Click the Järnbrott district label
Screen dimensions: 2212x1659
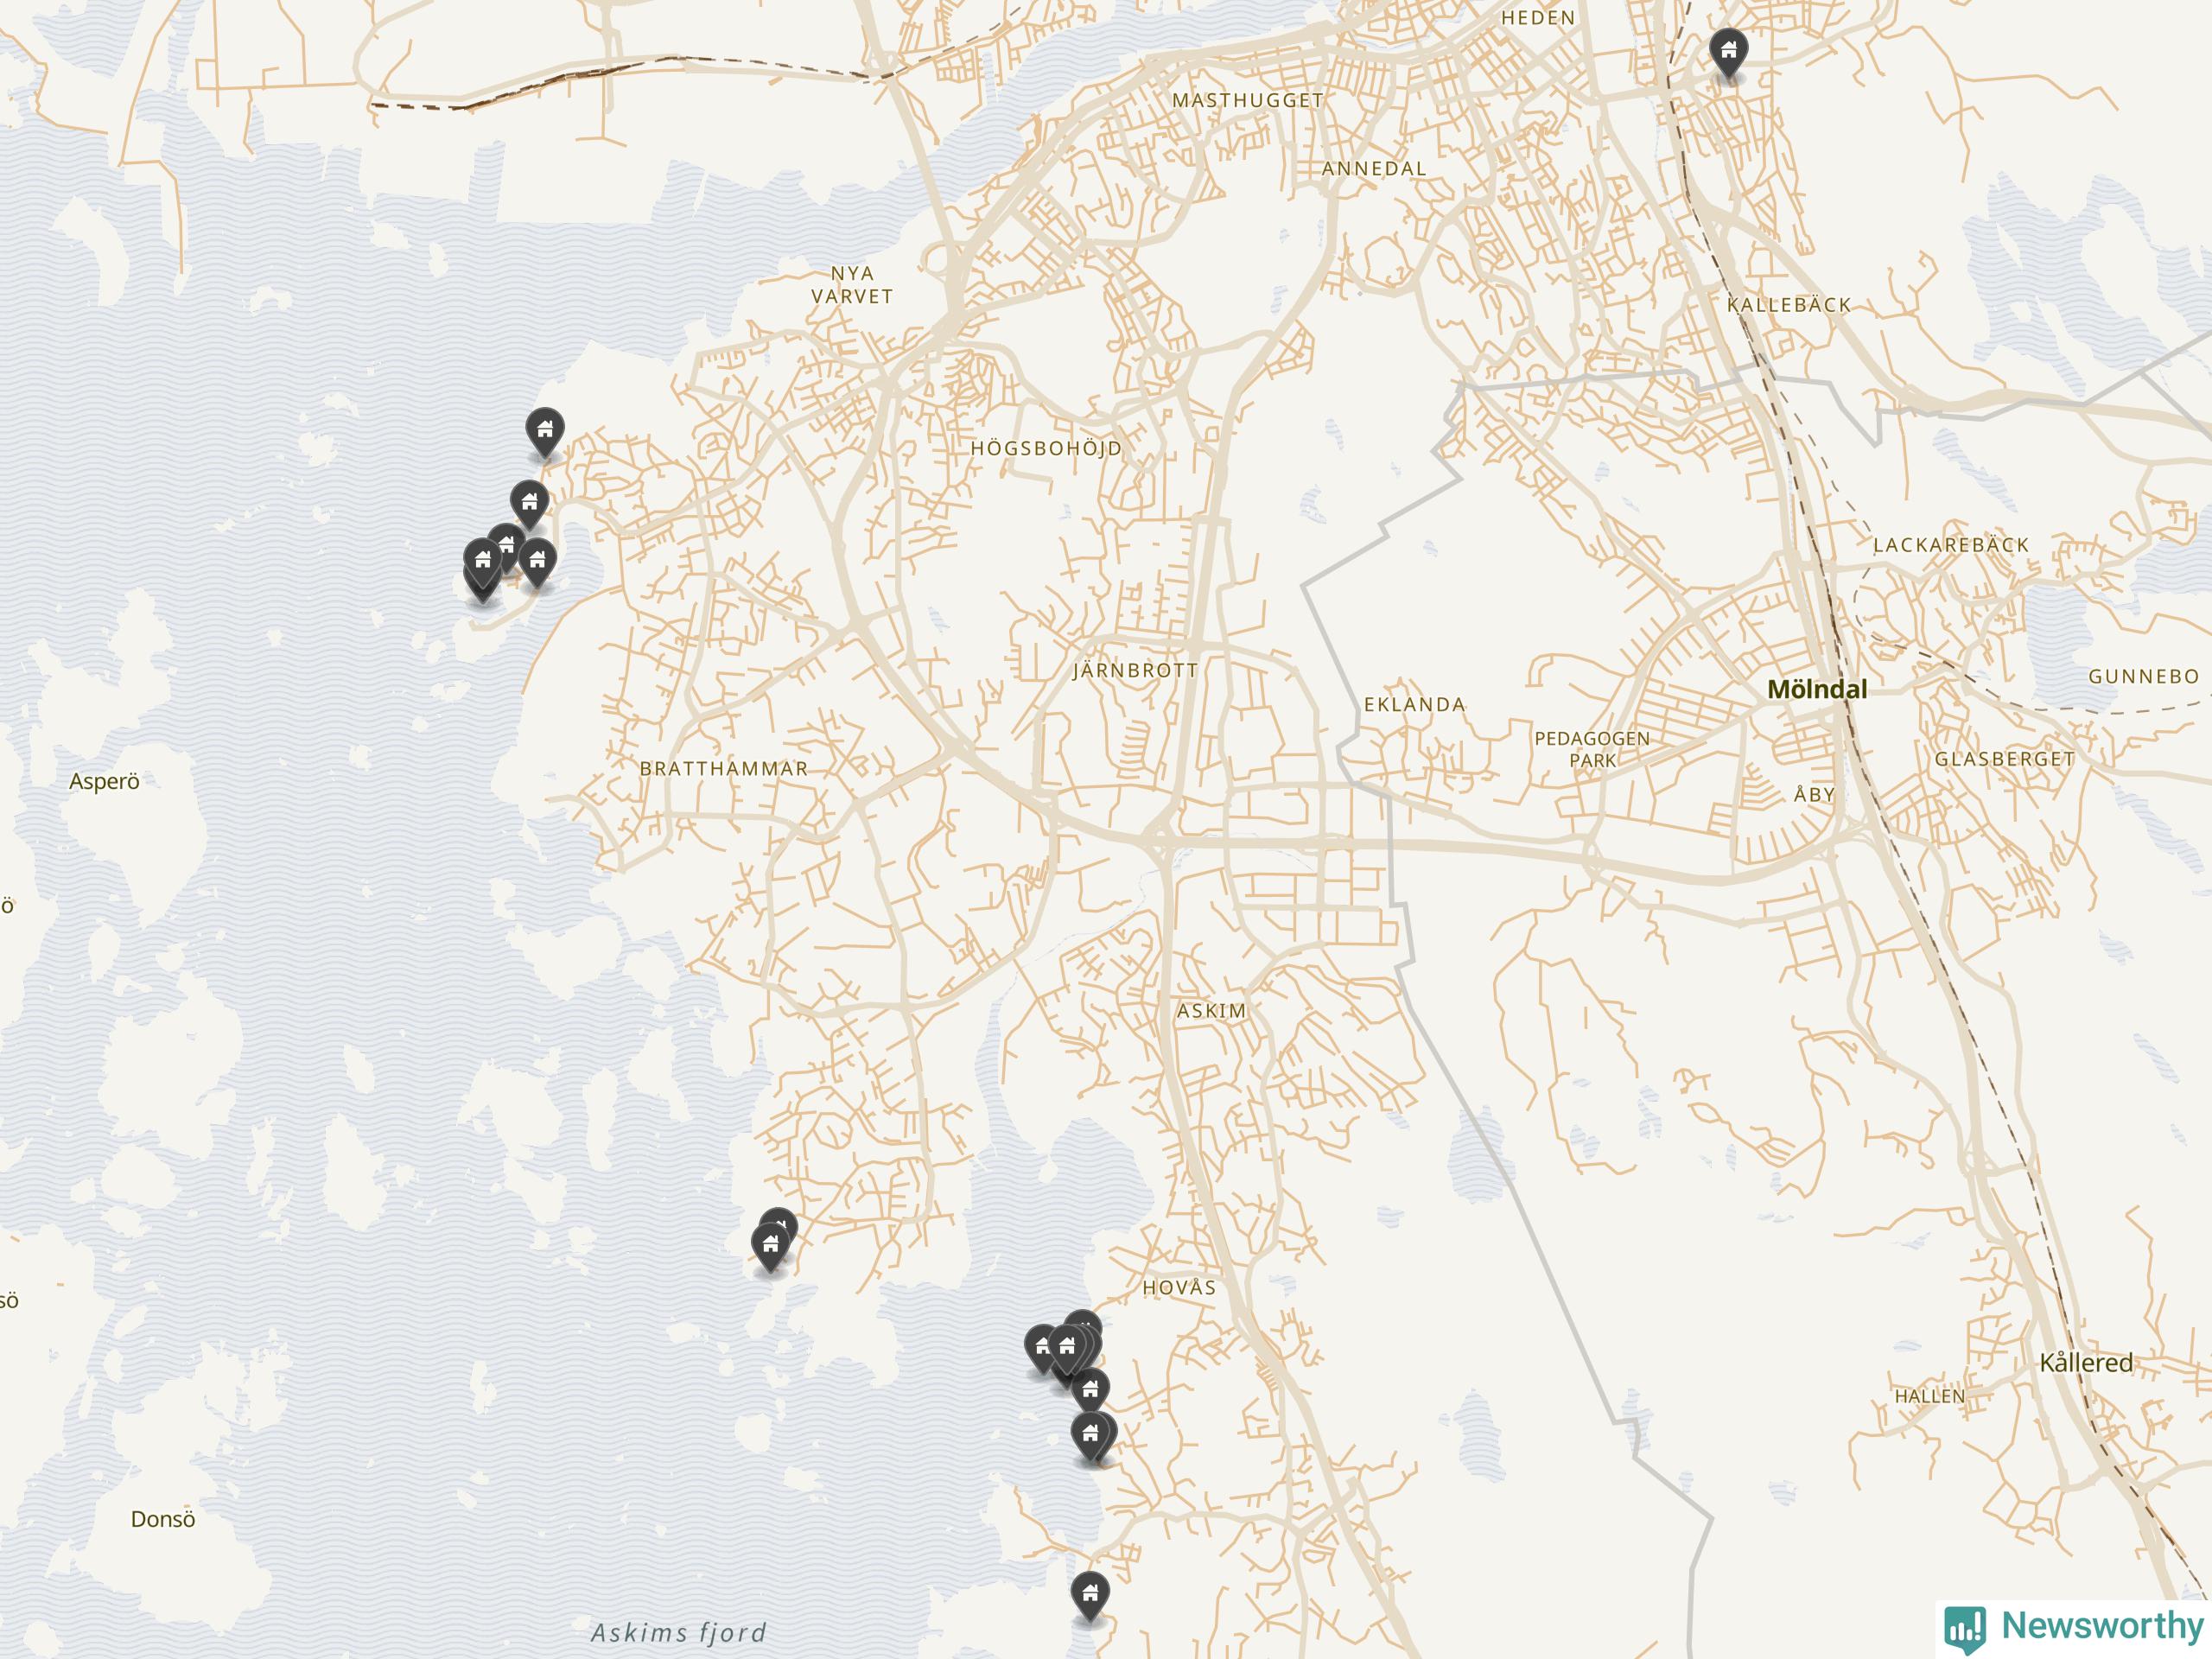tap(1135, 671)
